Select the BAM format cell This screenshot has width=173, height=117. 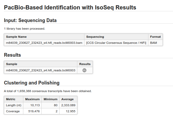click(154, 42)
